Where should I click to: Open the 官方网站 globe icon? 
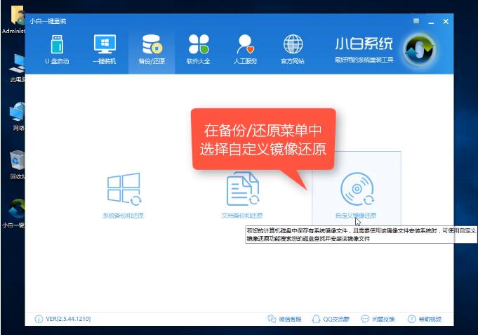292,49
